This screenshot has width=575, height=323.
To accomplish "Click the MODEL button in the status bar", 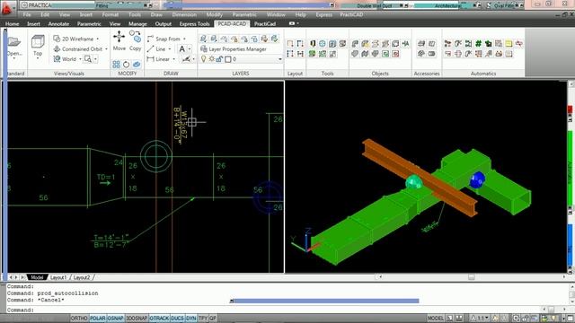I will (435, 319).
